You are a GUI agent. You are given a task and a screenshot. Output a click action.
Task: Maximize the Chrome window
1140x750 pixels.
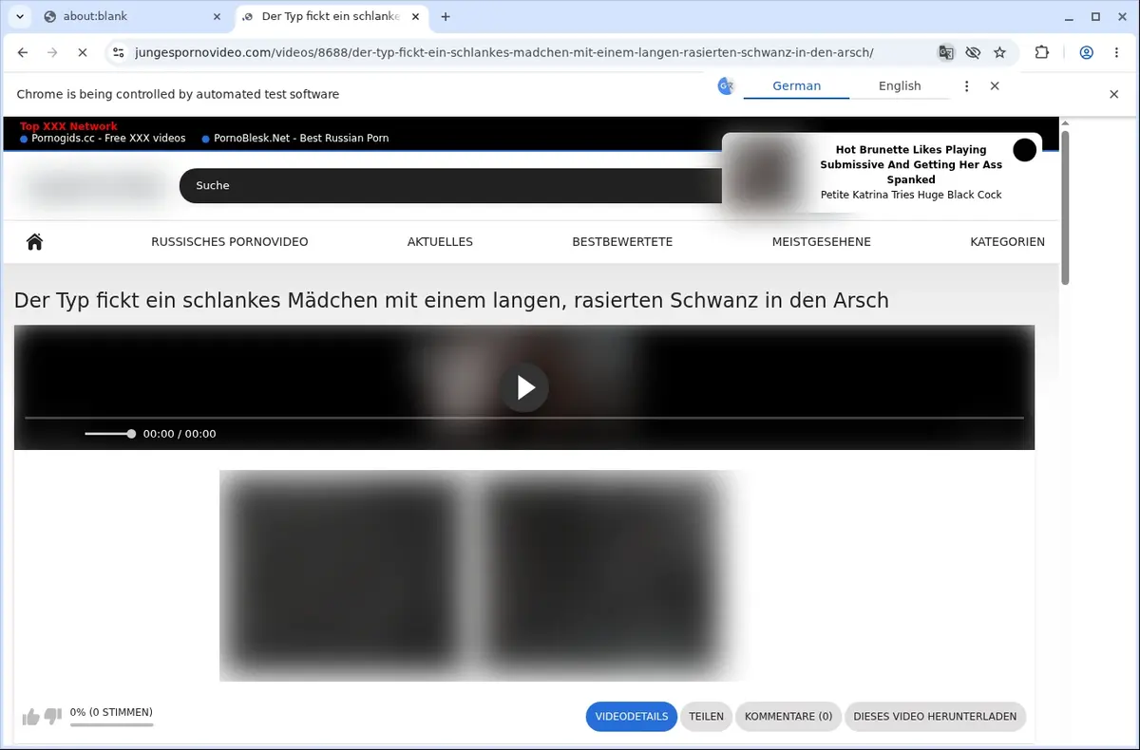1095,16
